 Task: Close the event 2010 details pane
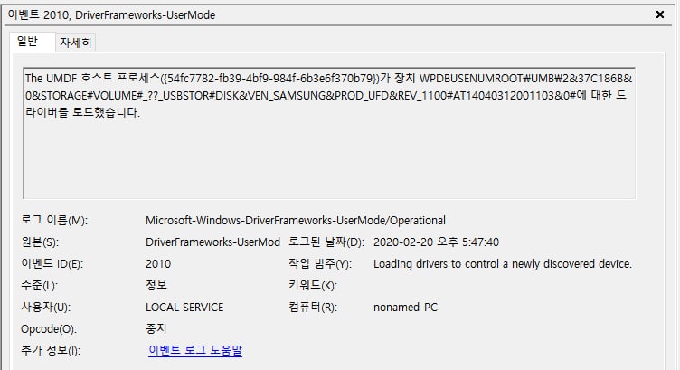tap(659, 14)
